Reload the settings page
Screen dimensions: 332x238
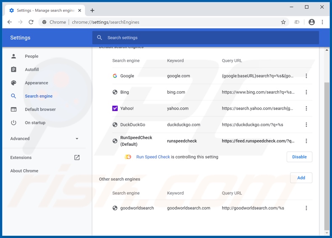tap(31, 22)
